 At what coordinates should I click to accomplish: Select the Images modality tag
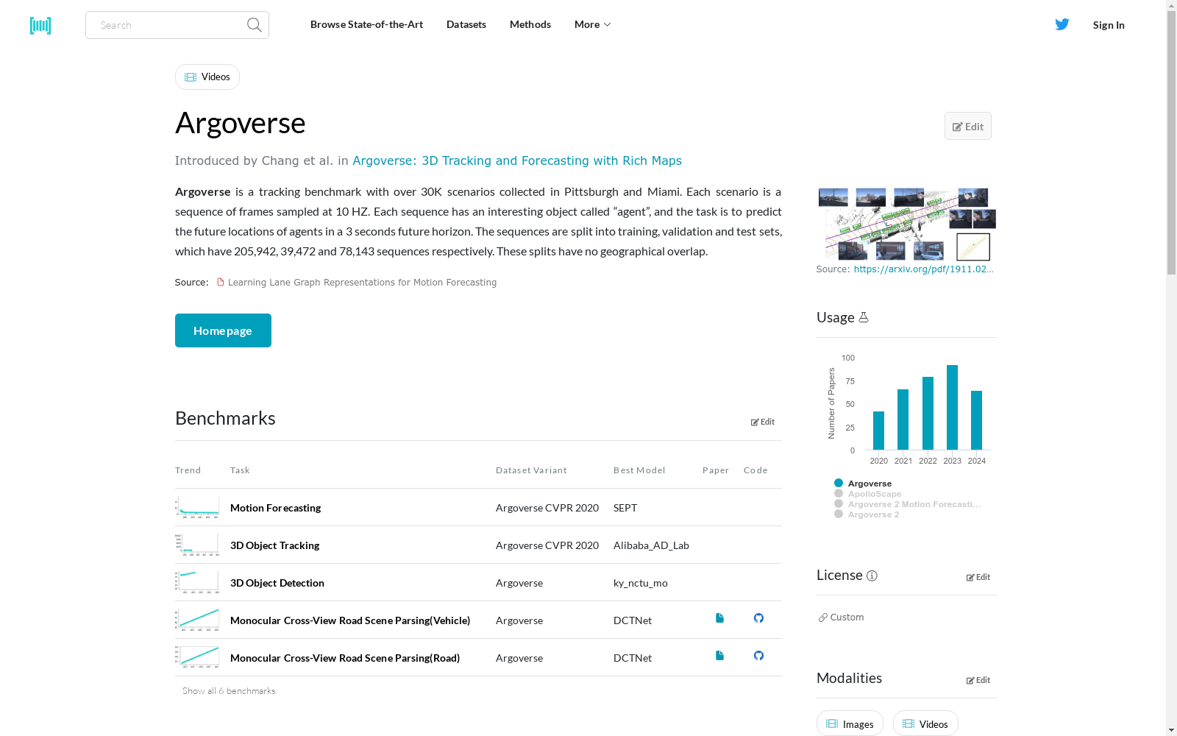850,723
